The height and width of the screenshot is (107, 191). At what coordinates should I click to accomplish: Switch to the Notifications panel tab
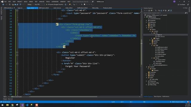click(x=166, y=97)
